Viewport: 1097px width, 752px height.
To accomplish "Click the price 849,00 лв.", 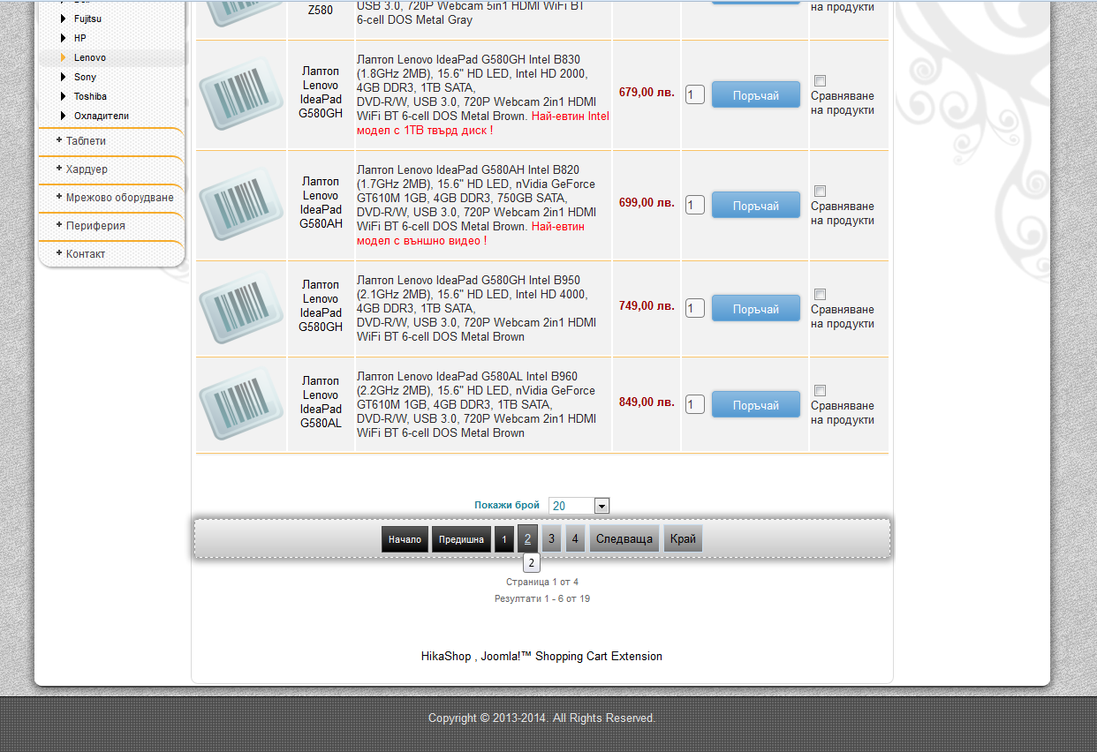I will pyautogui.click(x=647, y=402).
